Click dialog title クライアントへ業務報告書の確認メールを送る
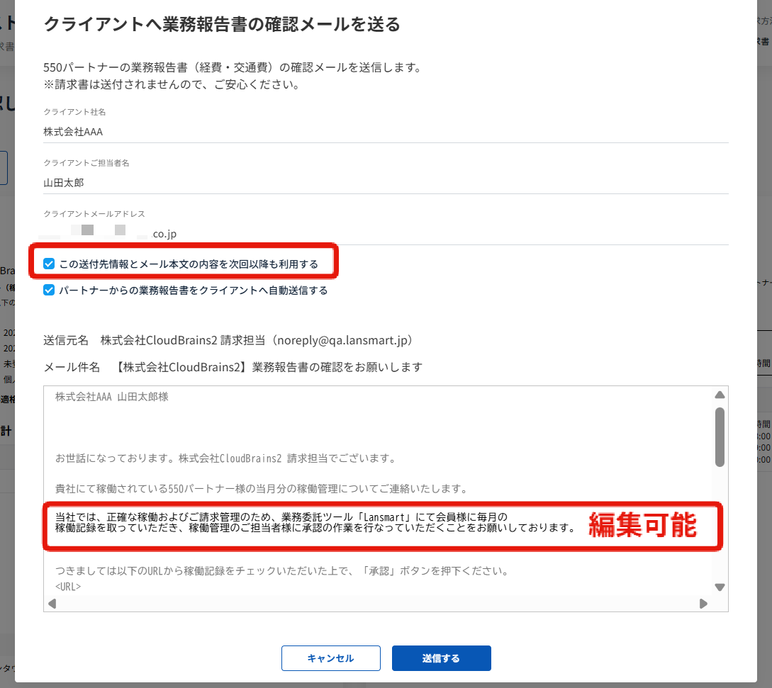 click(x=222, y=23)
